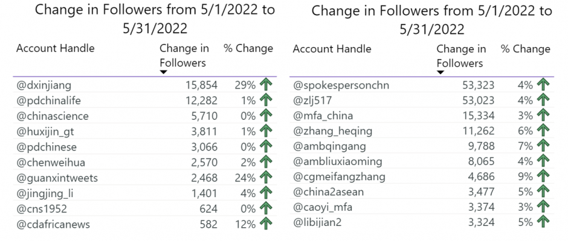Screen dimensions: 568x241
Task: Click the green arrow beside @spokespersonchn 4%
Action: point(543,85)
